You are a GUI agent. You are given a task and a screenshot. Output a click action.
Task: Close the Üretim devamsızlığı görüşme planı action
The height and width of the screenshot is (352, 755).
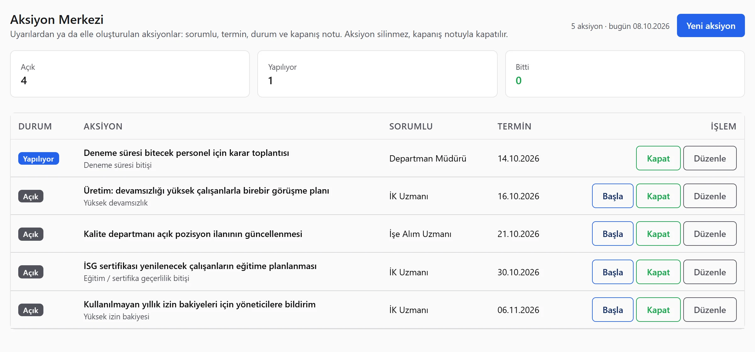pos(658,196)
